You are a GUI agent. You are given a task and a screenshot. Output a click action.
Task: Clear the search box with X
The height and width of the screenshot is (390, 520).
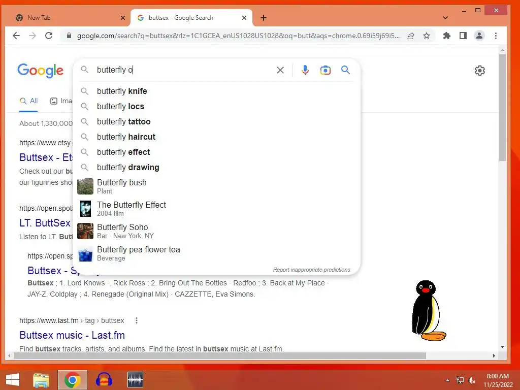click(280, 70)
